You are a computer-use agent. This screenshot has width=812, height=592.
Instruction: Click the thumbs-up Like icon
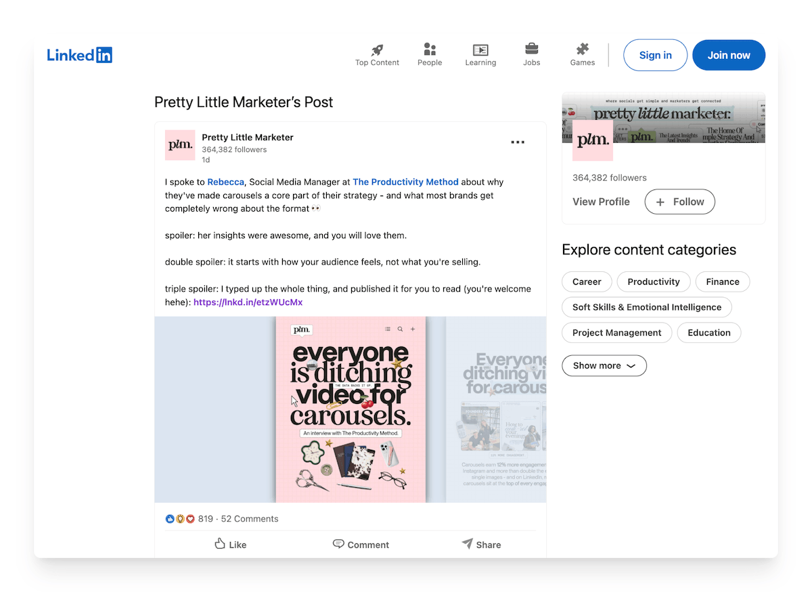[221, 543]
